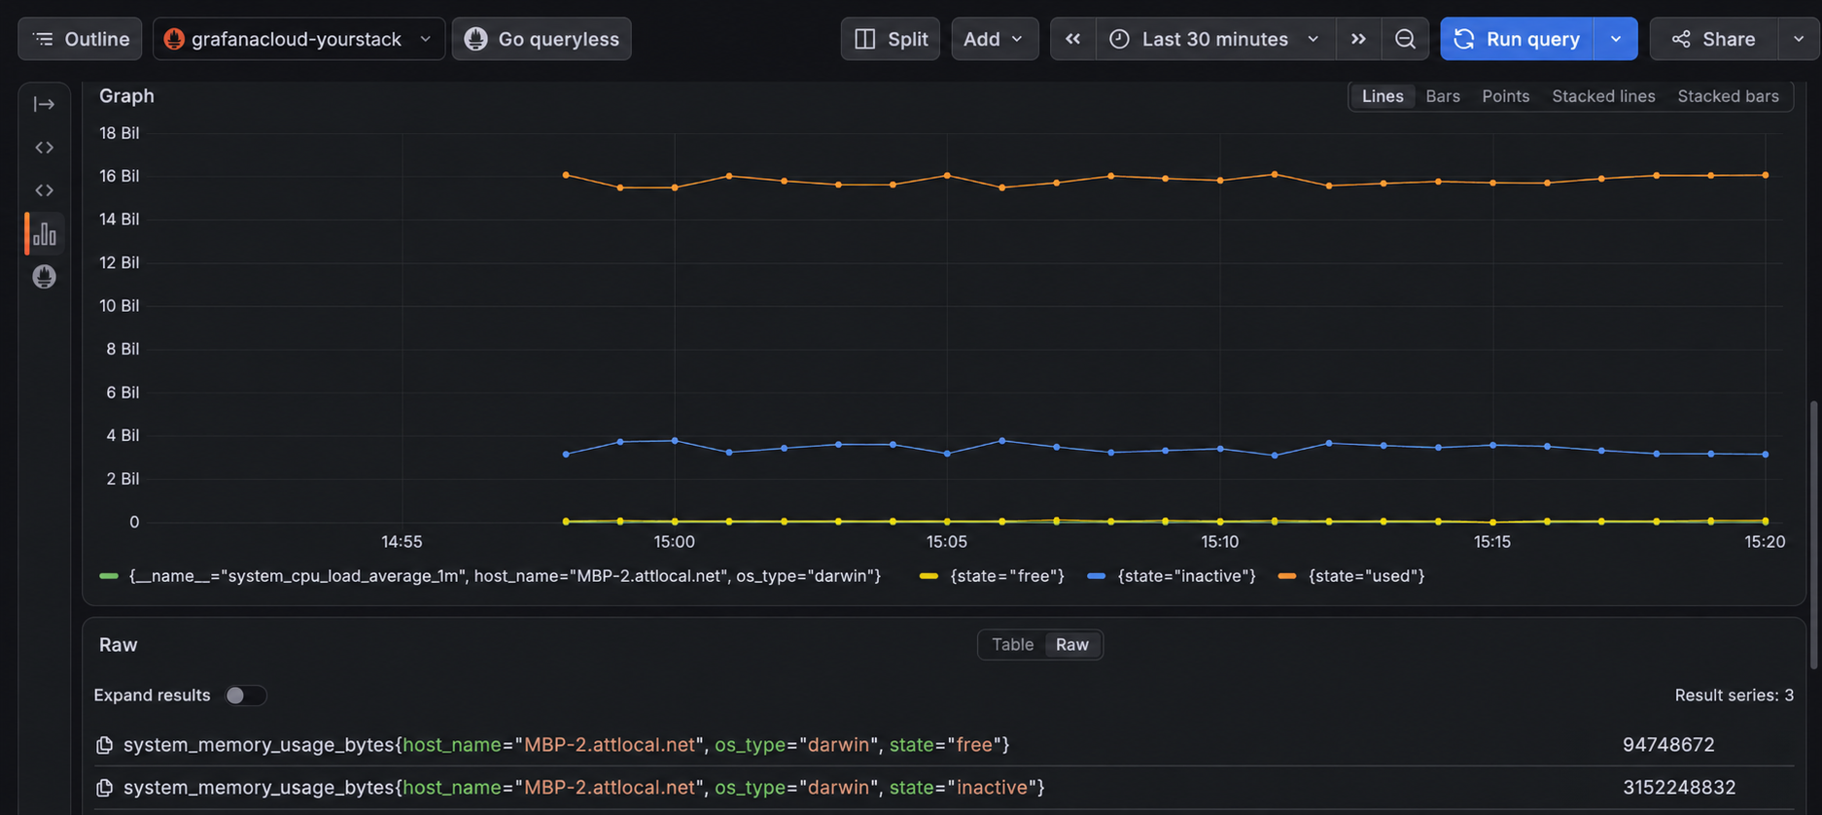Switch graph style to Lines
Image resolution: width=1822 pixels, height=815 pixels.
[x=1383, y=96]
